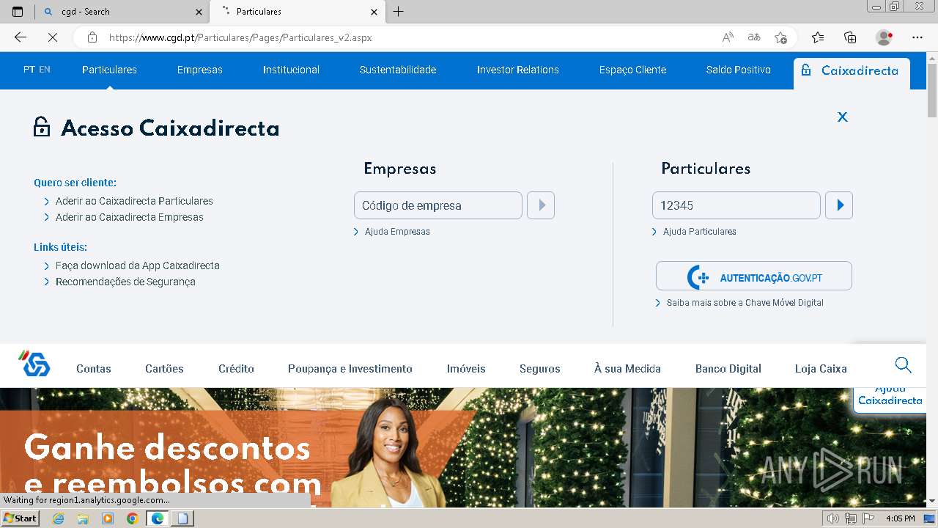Open the site search magnifier
Viewport: 938px width, 528px height.
coord(903,364)
